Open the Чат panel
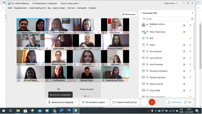Screen dimensions: 202x114 pos(188,102)
